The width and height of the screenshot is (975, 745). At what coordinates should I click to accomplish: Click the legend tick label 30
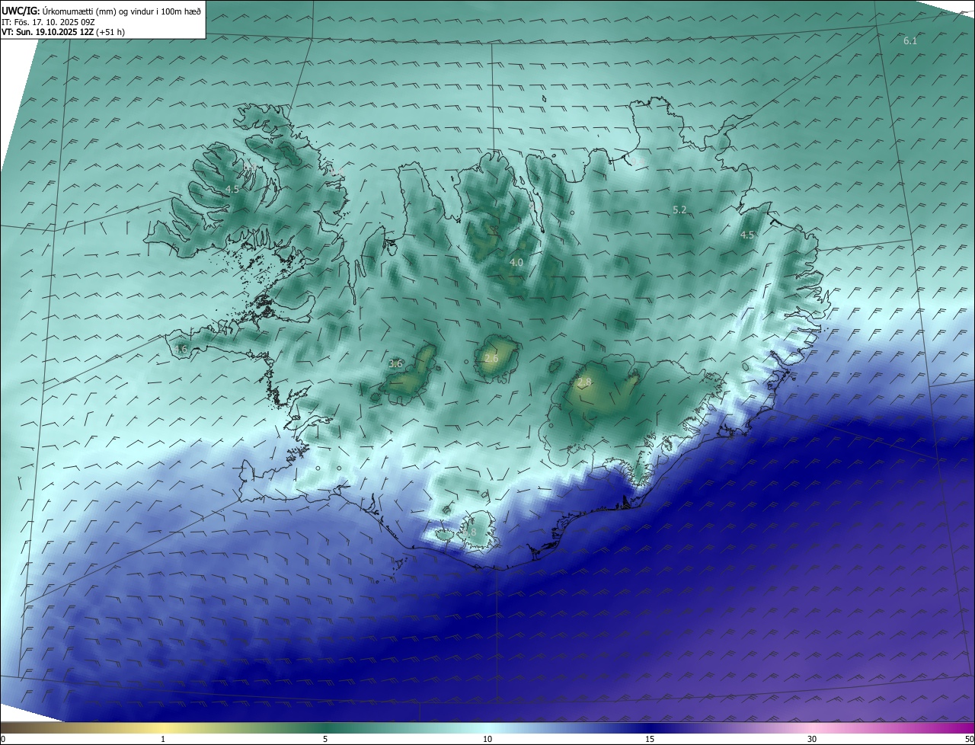812,739
